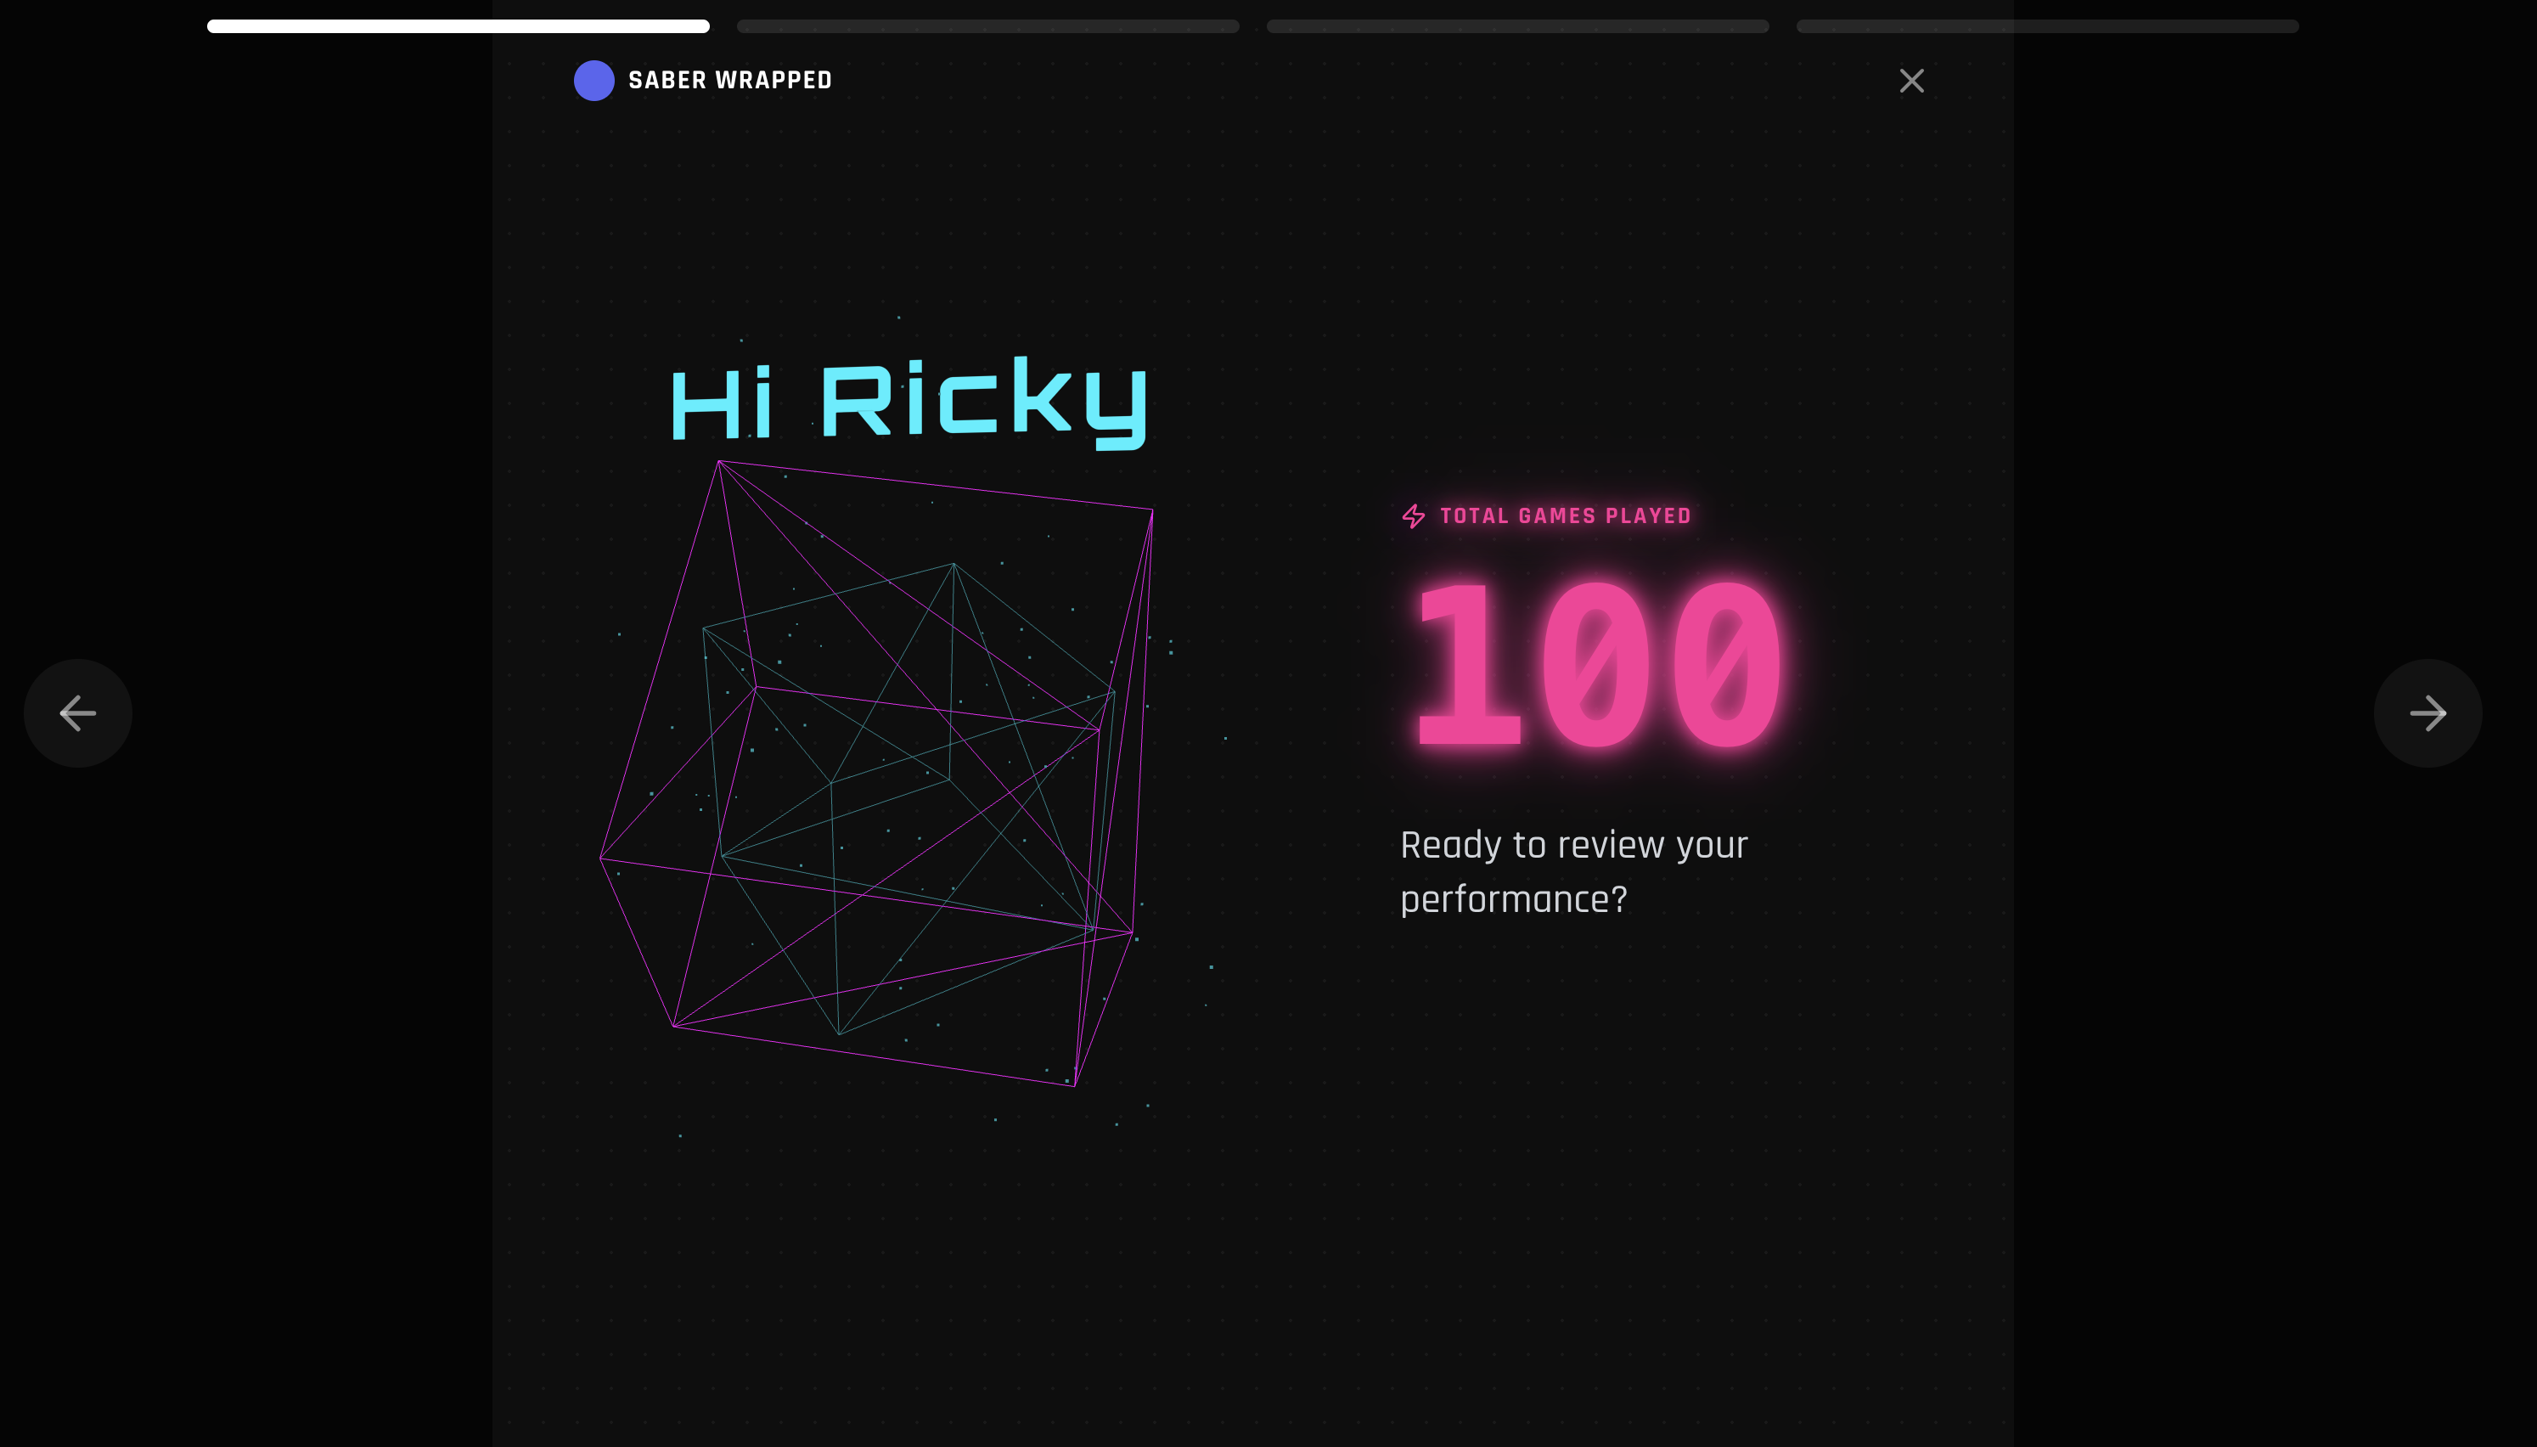Click the TOTAL GAMES PLAYED label

point(1565,515)
